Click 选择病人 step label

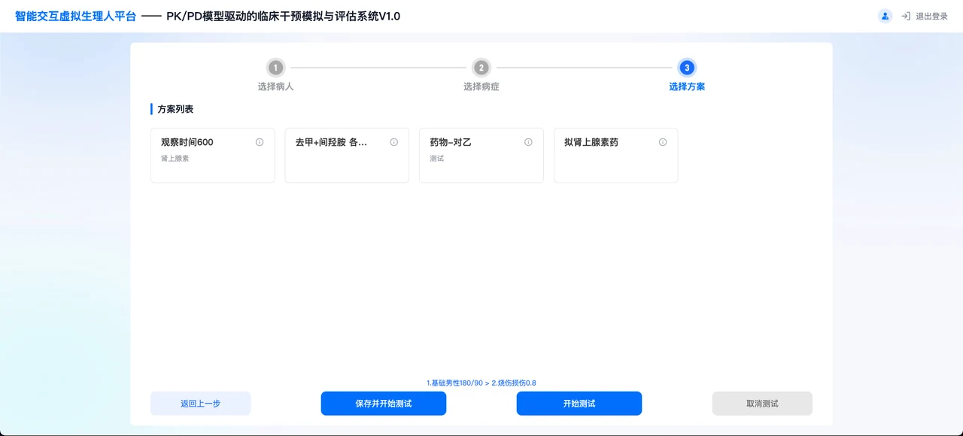point(276,86)
